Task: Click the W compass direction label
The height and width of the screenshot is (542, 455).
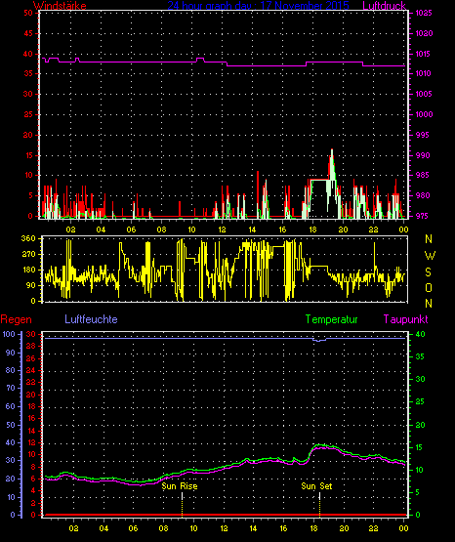Action: (430, 256)
